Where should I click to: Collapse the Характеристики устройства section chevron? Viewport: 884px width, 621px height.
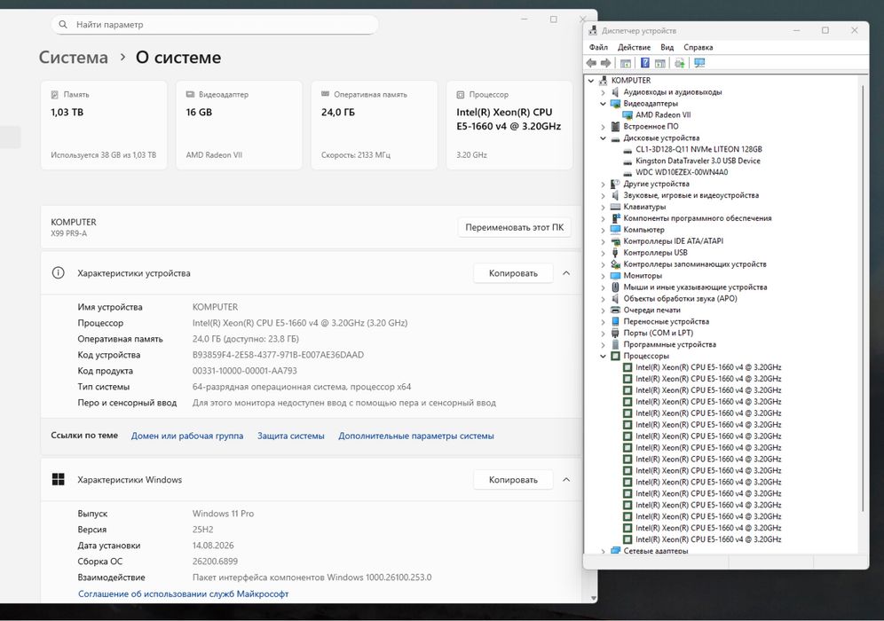click(x=566, y=272)
